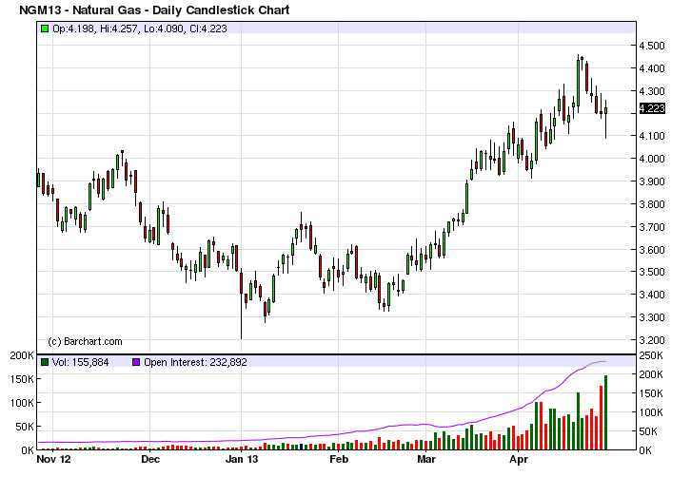
Task: Click the tallest green volume bar at far right
Action: [606, 412]
